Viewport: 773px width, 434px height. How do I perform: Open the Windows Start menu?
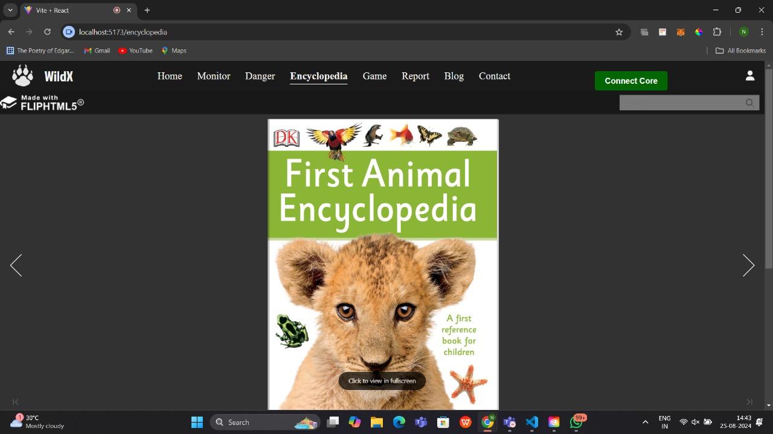(x=197, y=423)
